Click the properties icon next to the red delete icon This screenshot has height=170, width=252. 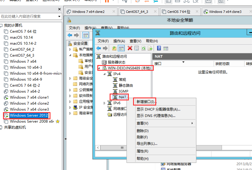(x=137, y=48)
